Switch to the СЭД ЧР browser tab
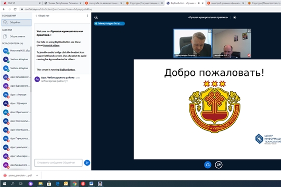 coord(21,3)
